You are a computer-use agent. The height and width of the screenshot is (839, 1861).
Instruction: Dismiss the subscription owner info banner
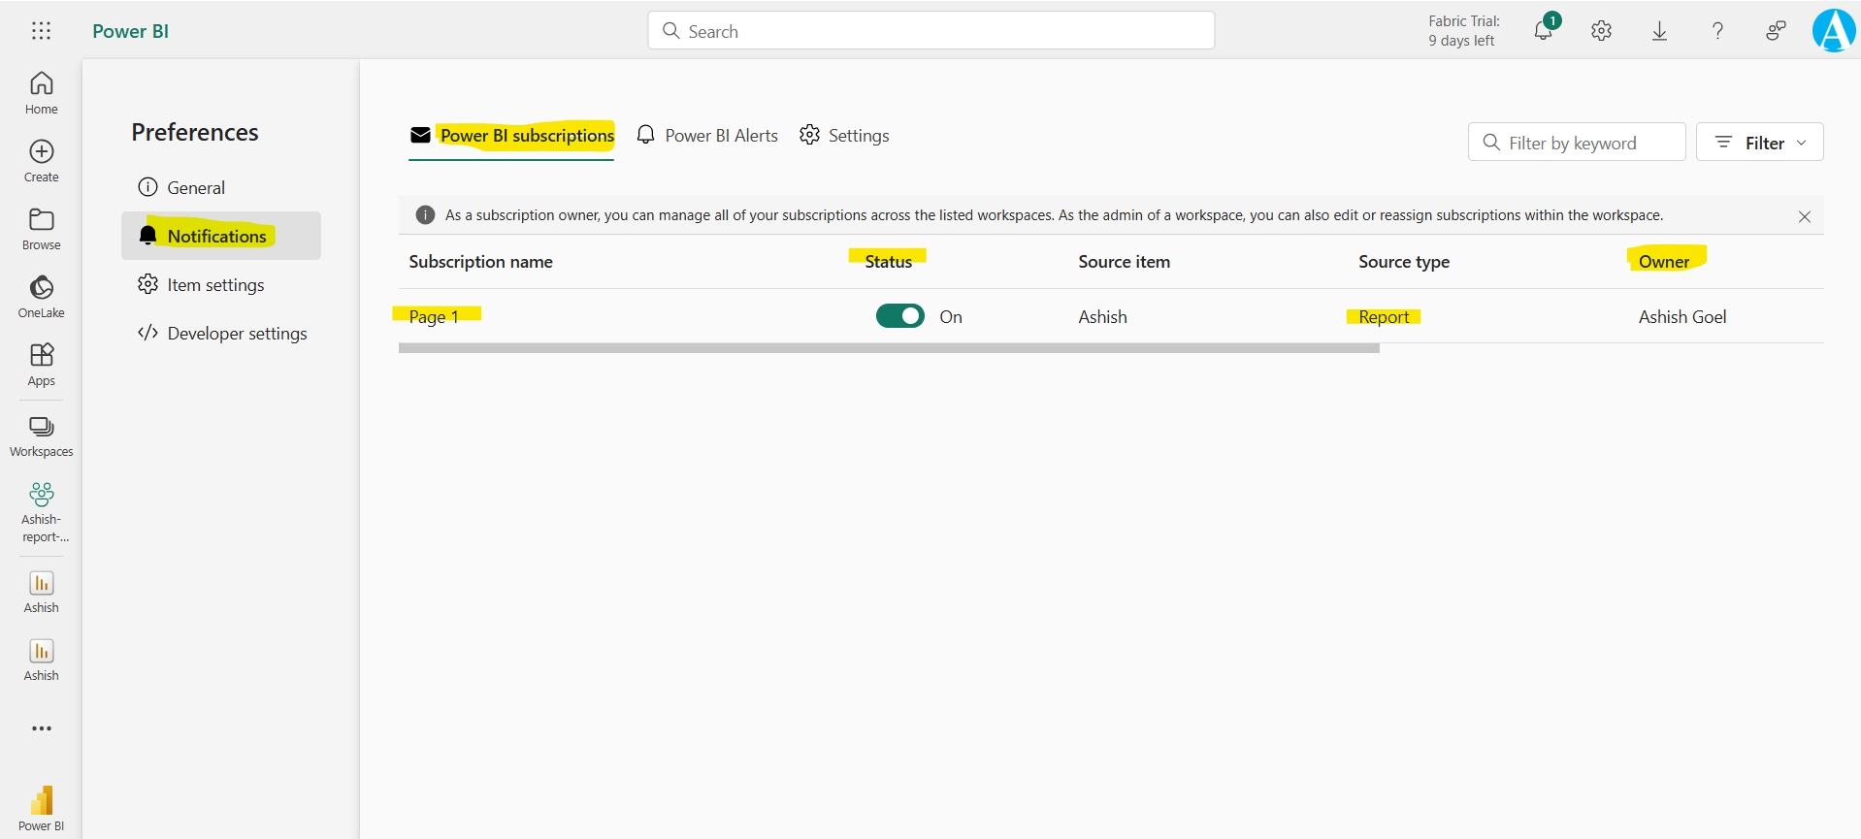click(x=1804, y=216)
